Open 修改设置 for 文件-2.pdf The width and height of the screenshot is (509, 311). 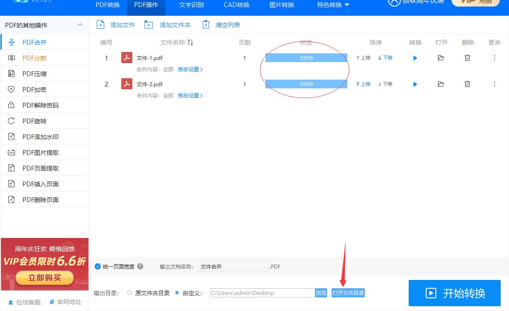tap(190, 96)
